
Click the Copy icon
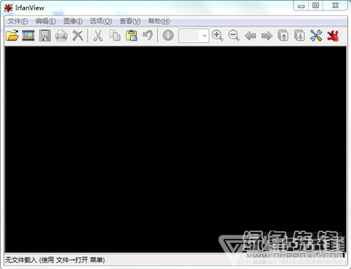click(115, 35)
